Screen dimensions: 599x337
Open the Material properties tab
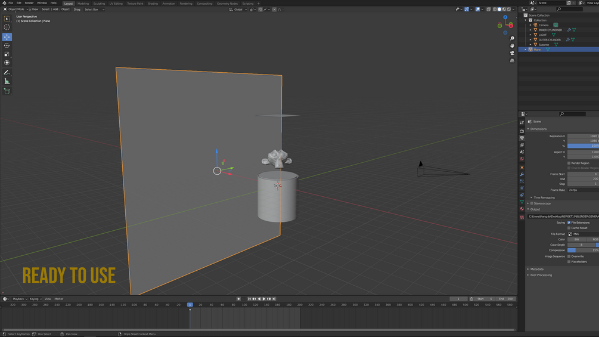click(522, 209)
